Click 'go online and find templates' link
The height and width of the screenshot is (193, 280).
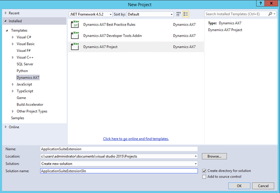click(x=136, y=139)
